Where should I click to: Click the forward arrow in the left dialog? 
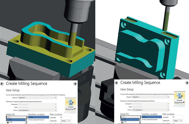pos(75,84)
